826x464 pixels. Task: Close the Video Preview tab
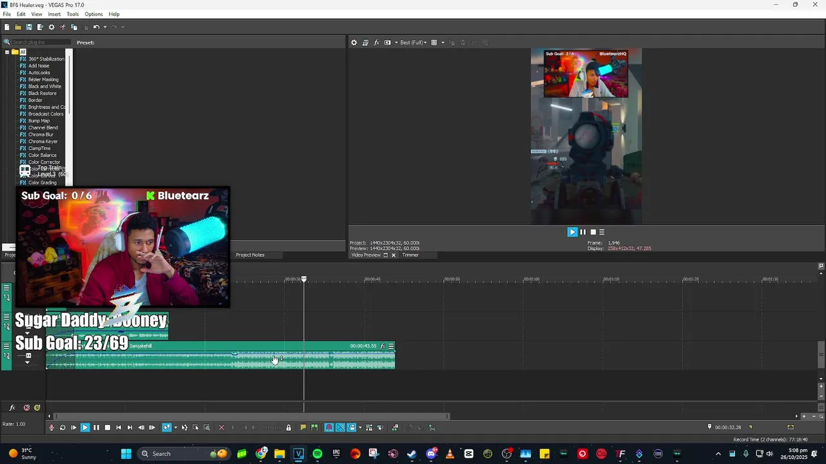tap(394, 255)
